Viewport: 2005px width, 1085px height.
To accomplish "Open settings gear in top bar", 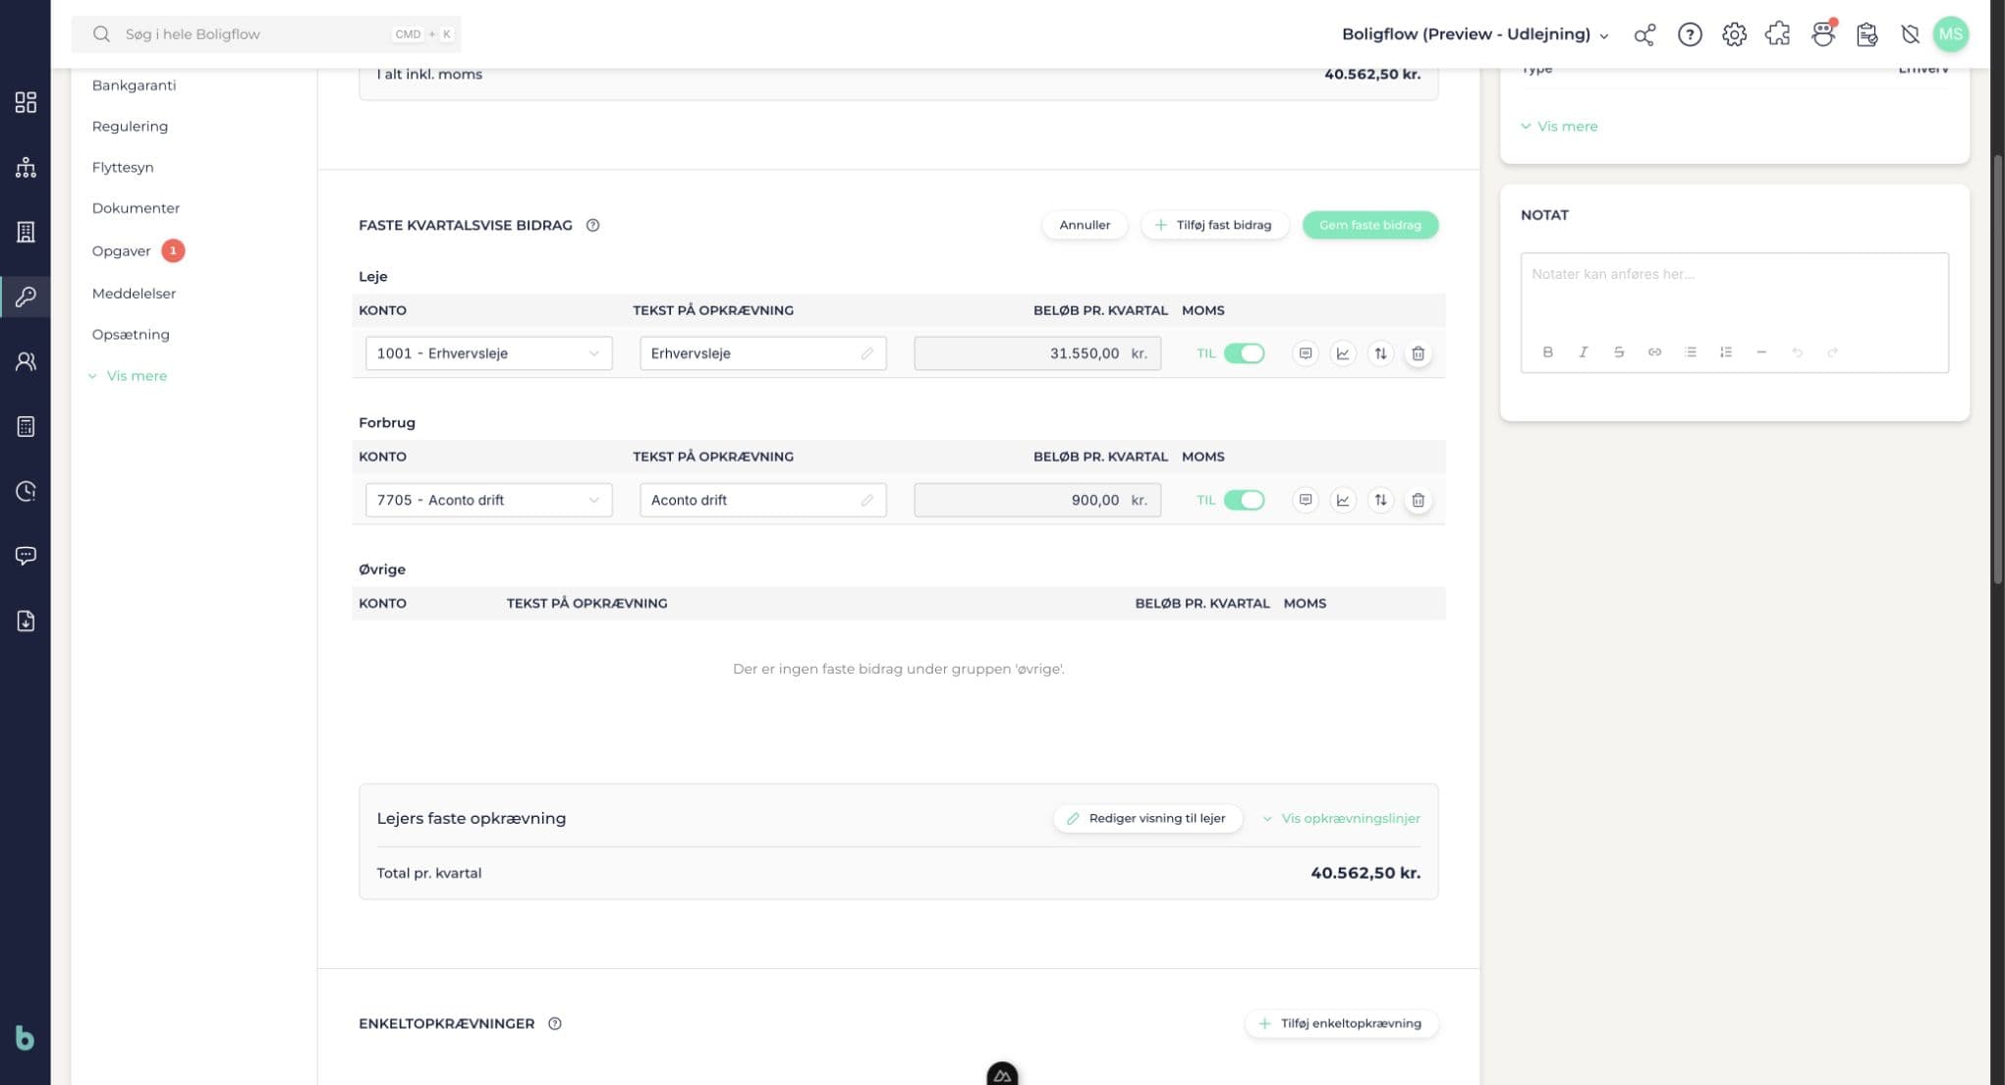I will pos(1734,34).
